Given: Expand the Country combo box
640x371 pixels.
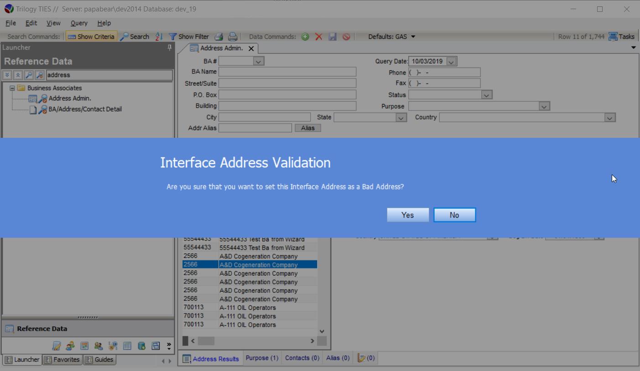Looking at the screenshot, I should click(610, 118).
